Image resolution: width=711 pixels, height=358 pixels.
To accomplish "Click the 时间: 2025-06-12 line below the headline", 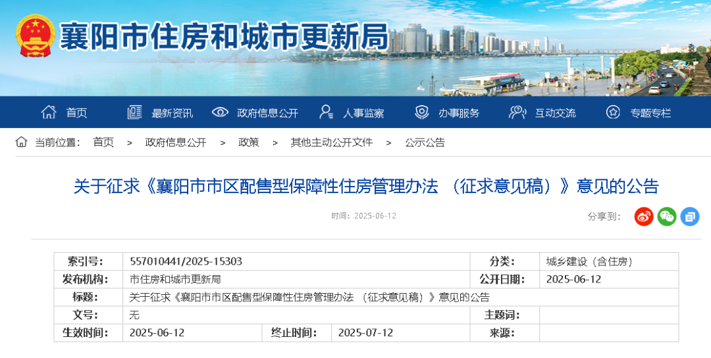I will (x=363, y=216).
